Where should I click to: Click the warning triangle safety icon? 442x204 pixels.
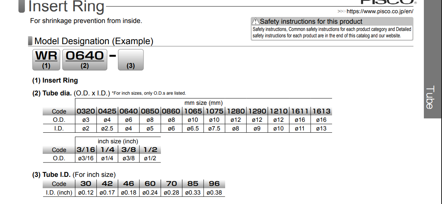tap(256, 21)
